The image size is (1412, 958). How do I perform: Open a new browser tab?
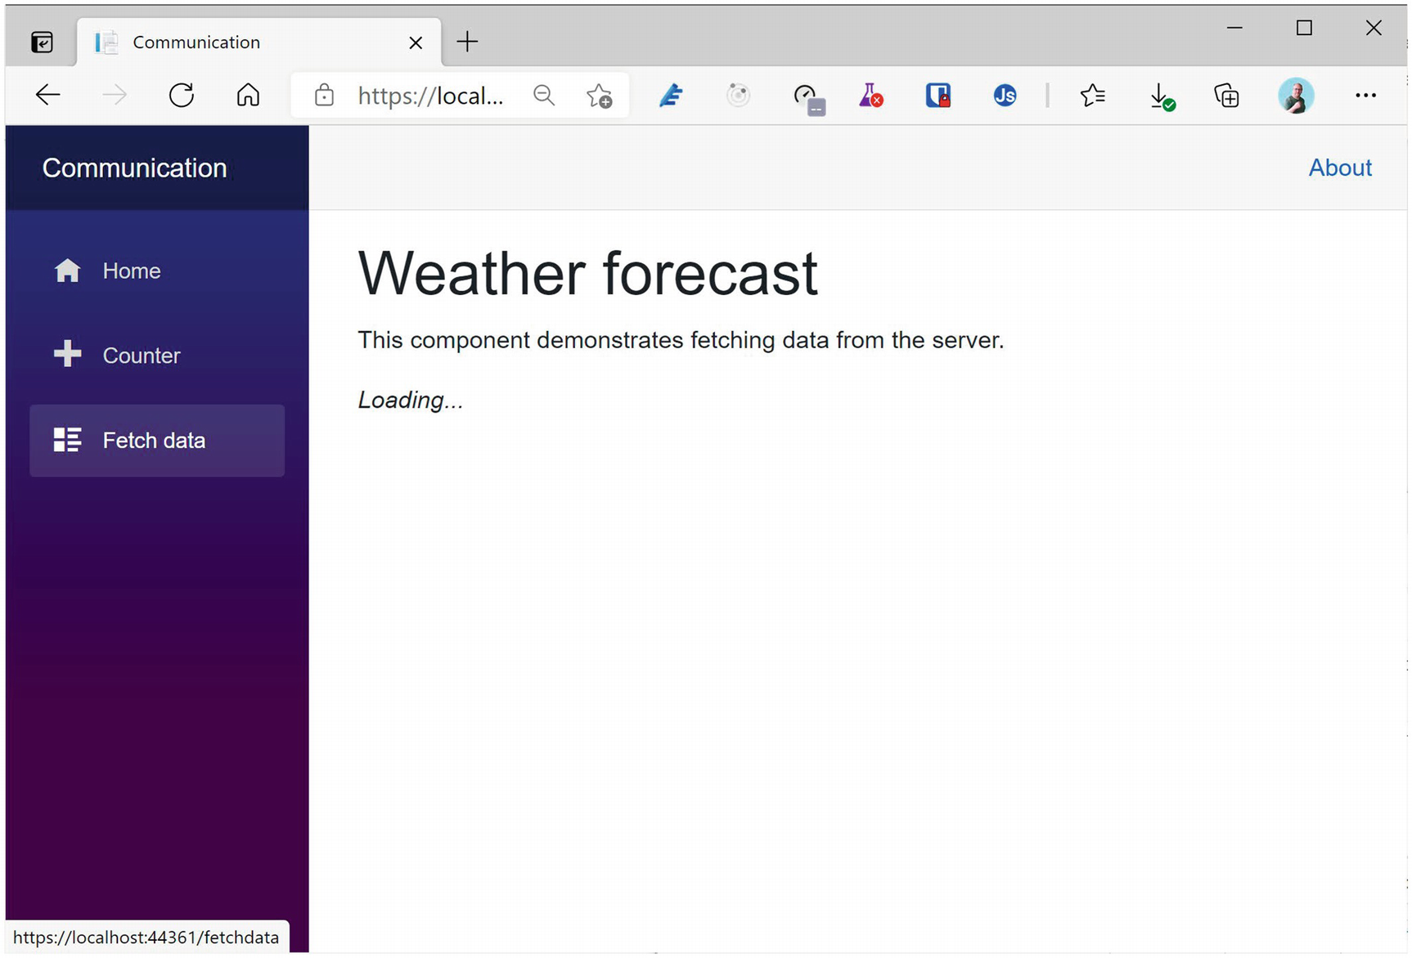467,42
